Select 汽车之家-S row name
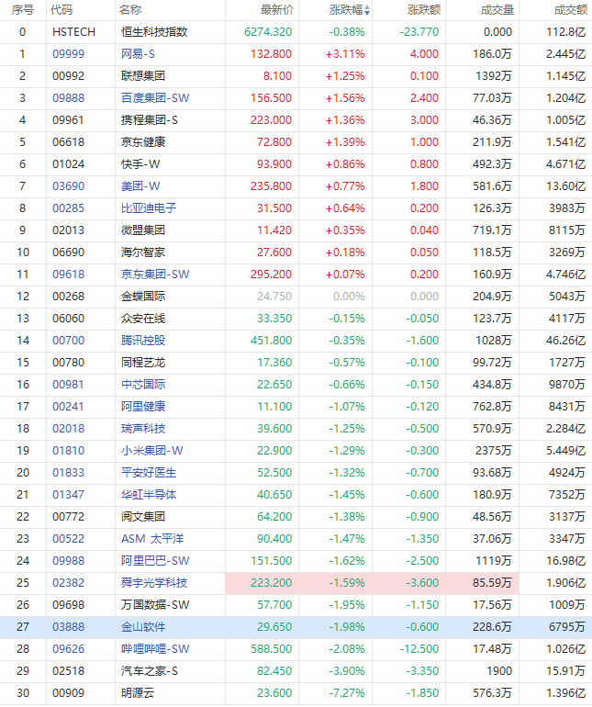The image size is (592, 707). (150, 671)
